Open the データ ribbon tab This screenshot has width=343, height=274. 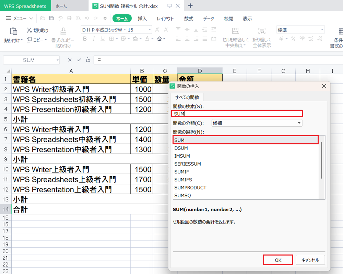209,18
